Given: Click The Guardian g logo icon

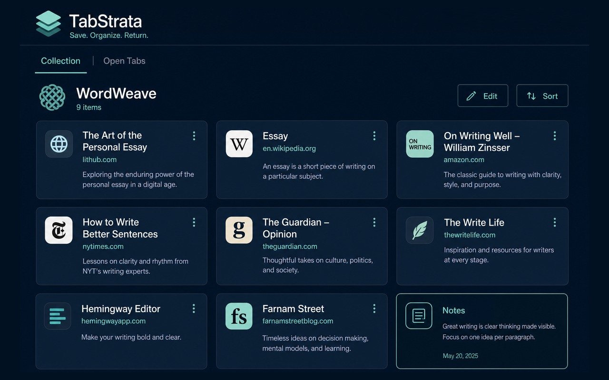Looking at the screenshot, I should [239, 230].
